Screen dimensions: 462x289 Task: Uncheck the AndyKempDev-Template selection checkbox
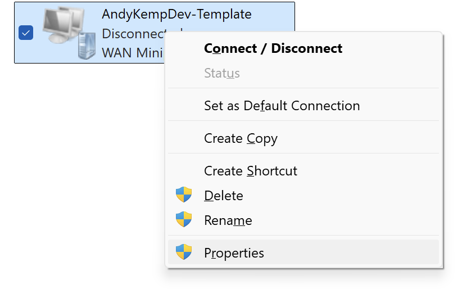tap(26, 33)
